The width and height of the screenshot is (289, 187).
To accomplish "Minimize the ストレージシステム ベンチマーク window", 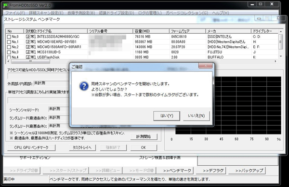I will click(259, 18).
